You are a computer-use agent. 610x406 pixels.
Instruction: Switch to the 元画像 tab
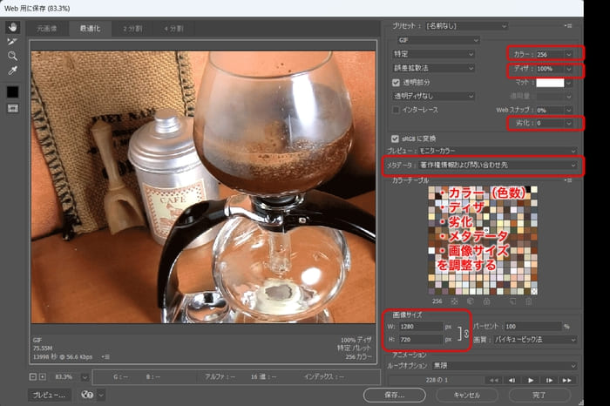point(45,29)
